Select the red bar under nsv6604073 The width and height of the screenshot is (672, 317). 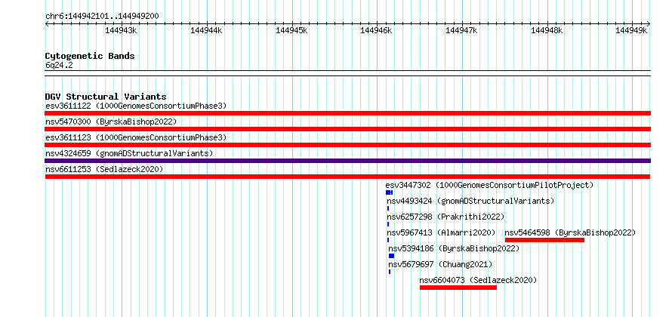coord(458,288)
